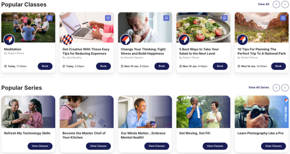Open the Refresh My Technology Skills thumbnail
290x154 pixels.
click(x=28, y=112)
